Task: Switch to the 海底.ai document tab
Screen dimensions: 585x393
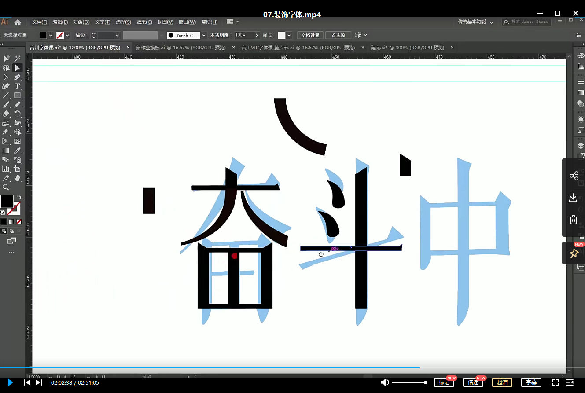Action: coord(407,48)
